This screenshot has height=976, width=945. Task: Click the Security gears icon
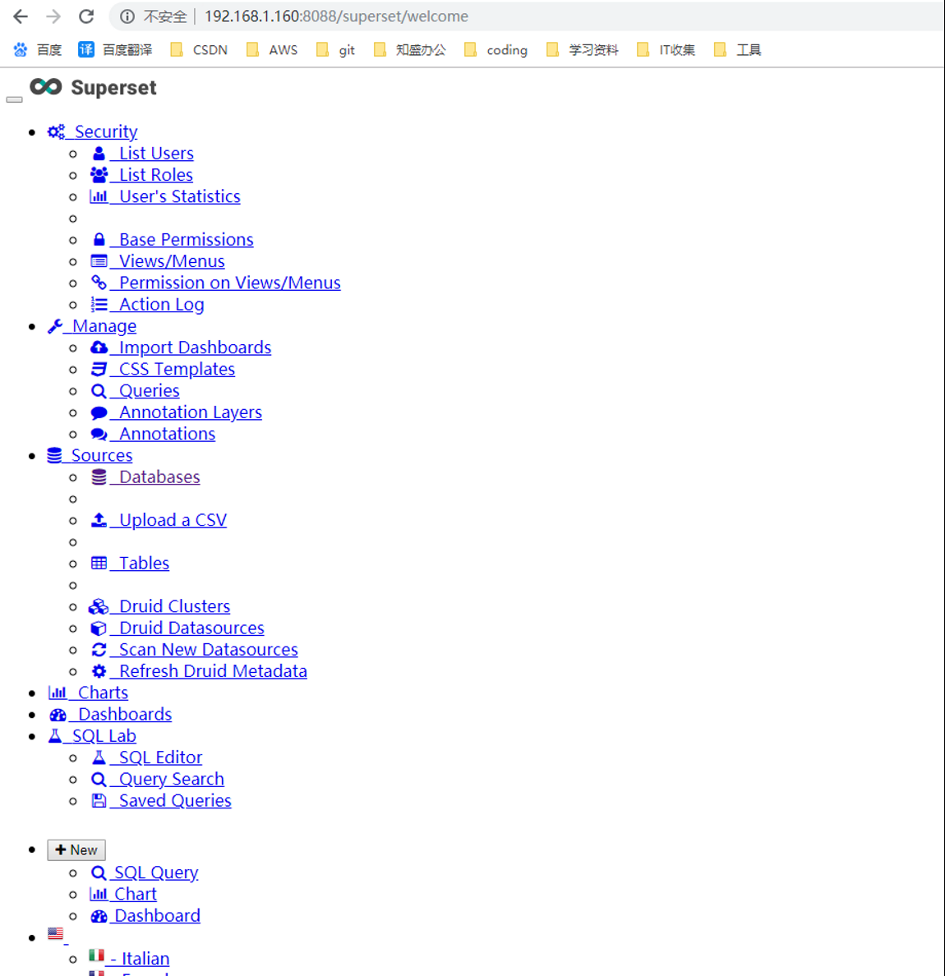coord(56,132)
